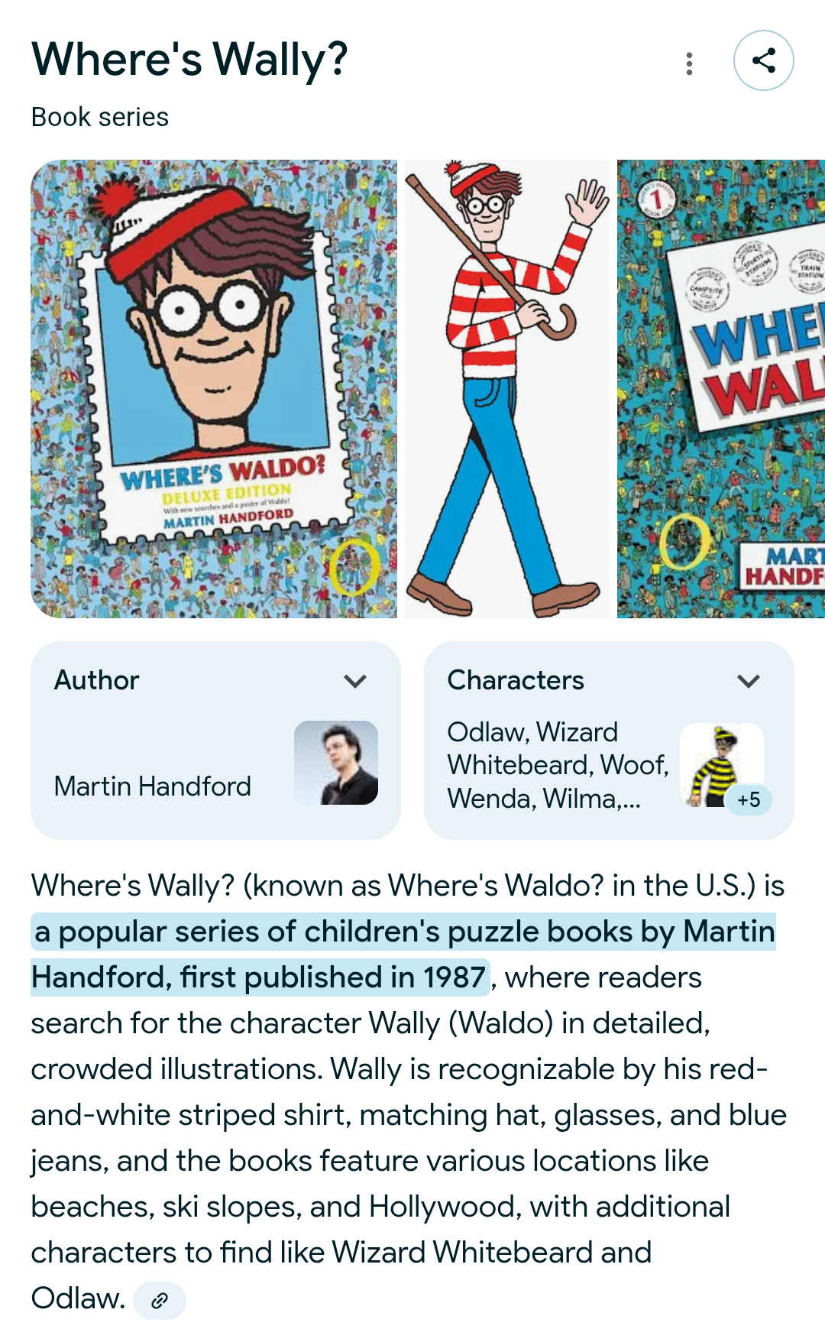
Task: Click the link icon after Odlaw
Action: (159, 1301)
